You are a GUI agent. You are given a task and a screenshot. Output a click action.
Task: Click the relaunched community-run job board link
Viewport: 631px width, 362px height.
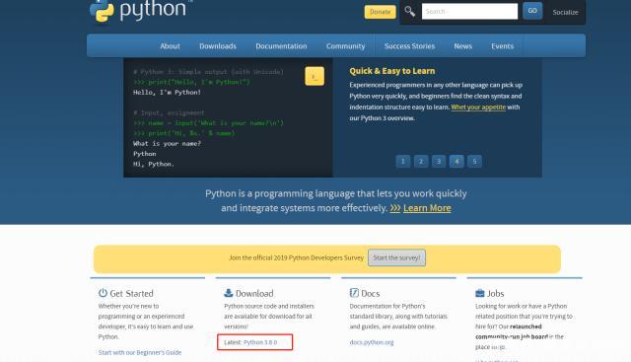pos(512,331)
